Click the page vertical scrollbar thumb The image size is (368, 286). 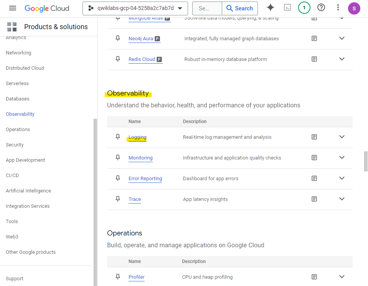click(366, 161)
